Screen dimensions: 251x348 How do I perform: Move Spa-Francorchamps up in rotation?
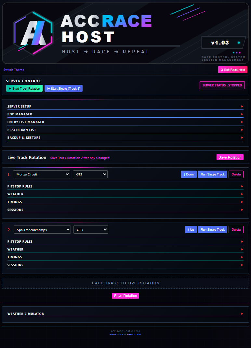tap(191, 230)
